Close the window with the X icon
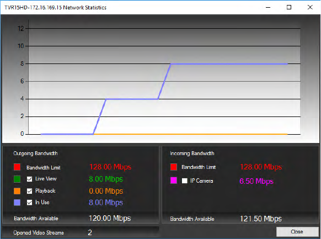The height and width of the screenshot is (239, 321). click(x=310, y=7)
